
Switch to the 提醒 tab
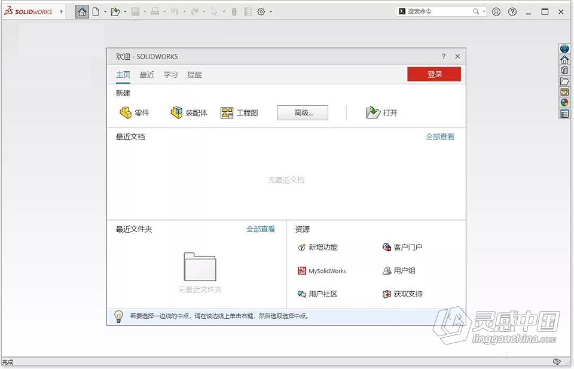[194, 75]
